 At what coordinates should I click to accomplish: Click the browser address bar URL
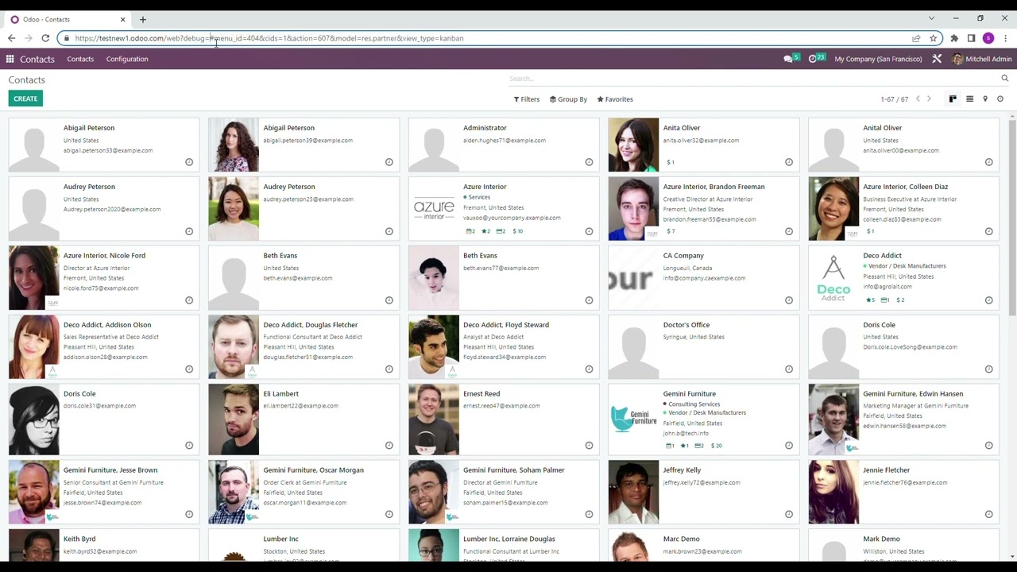(x=269, y=38)
